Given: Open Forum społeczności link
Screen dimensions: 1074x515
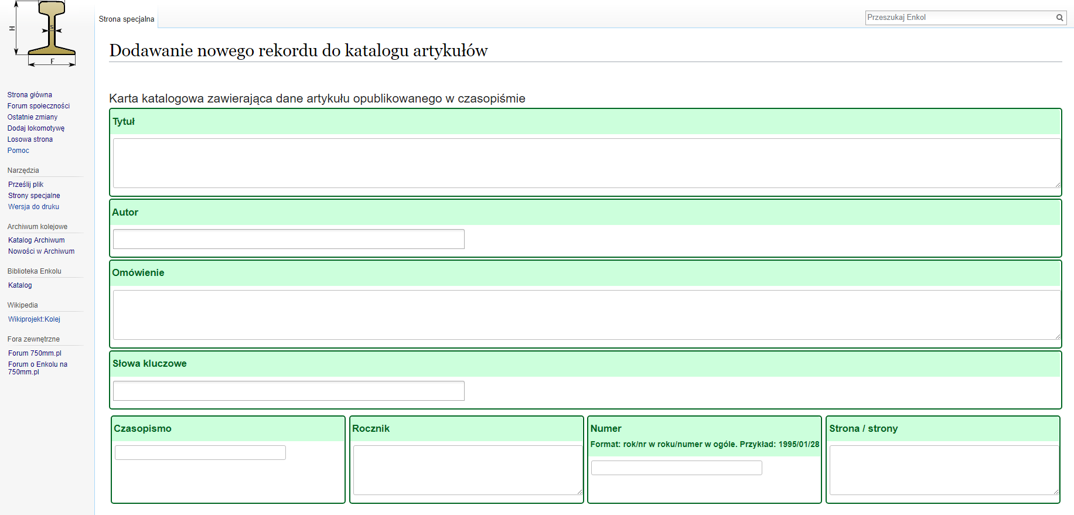Looking at the screenshot, I should pos(39,106).
